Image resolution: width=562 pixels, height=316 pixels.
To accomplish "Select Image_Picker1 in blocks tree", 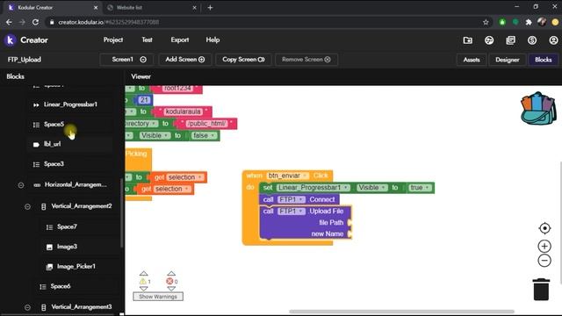I will click(76, 267).
